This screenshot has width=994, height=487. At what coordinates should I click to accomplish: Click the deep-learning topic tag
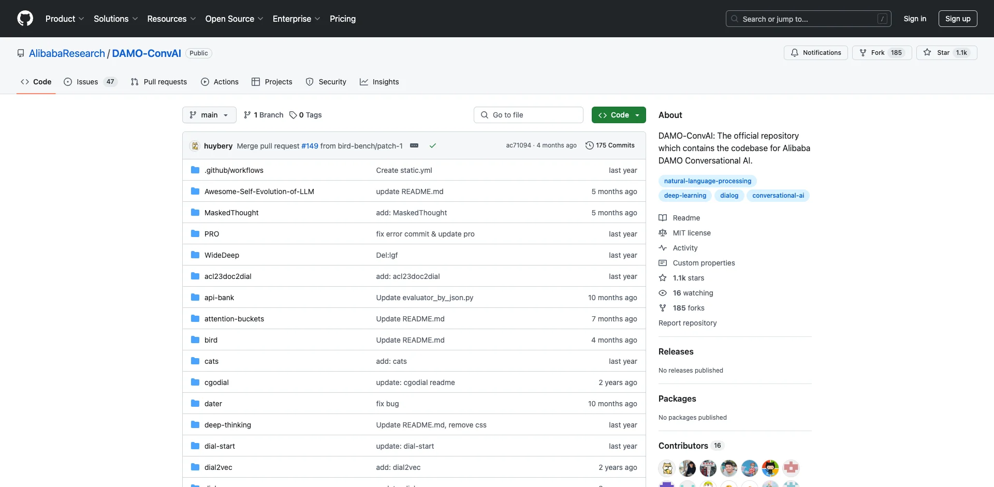[x=685, y=196]
